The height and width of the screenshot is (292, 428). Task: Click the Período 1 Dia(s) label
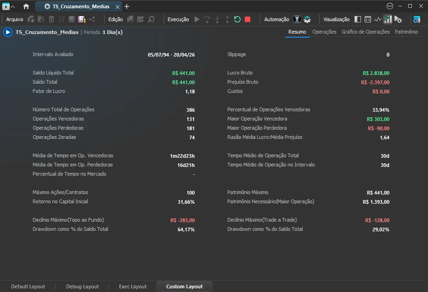103,32
